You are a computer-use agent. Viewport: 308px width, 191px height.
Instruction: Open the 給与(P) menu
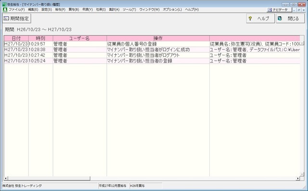click(x=60, y=10)
